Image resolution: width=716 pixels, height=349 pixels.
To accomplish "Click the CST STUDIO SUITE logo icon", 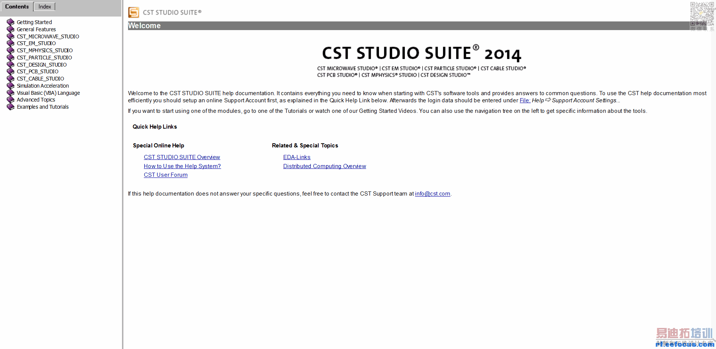I will click(x=134, y=12).
